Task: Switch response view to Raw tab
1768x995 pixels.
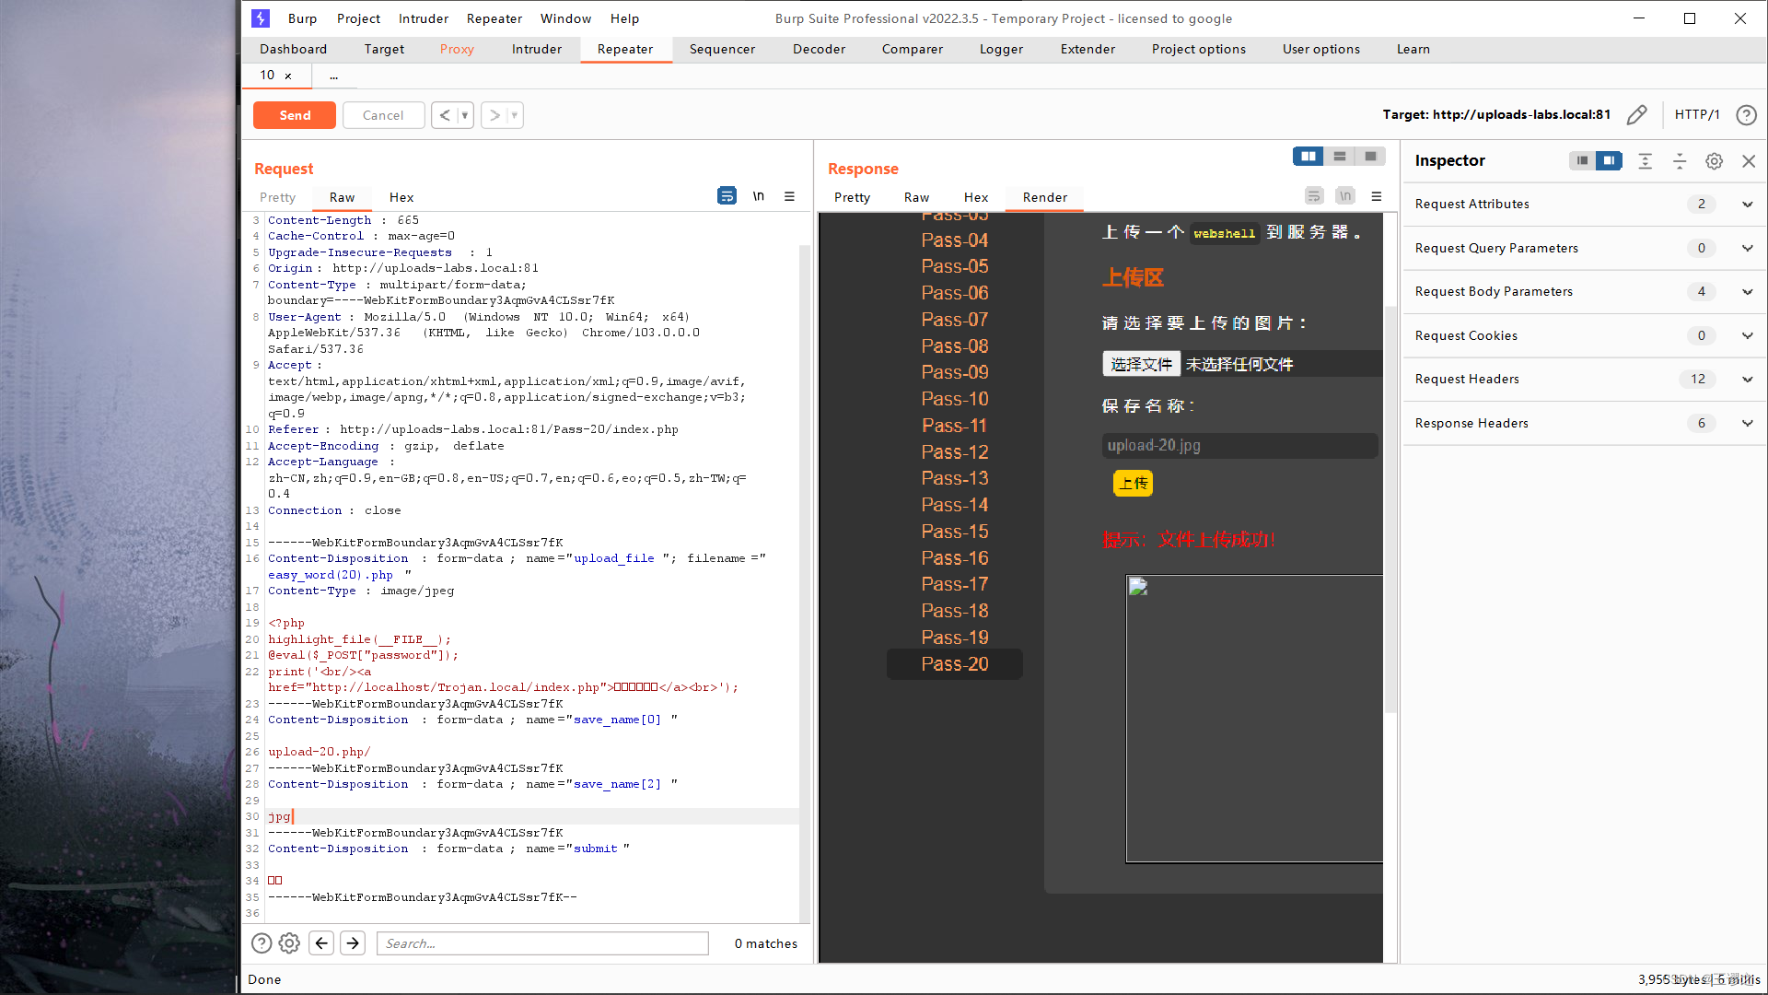Action: [916, 197]
